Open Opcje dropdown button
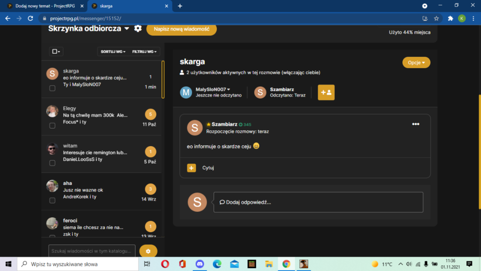This screenshot has width=481, height=271. tap(416, 62)
